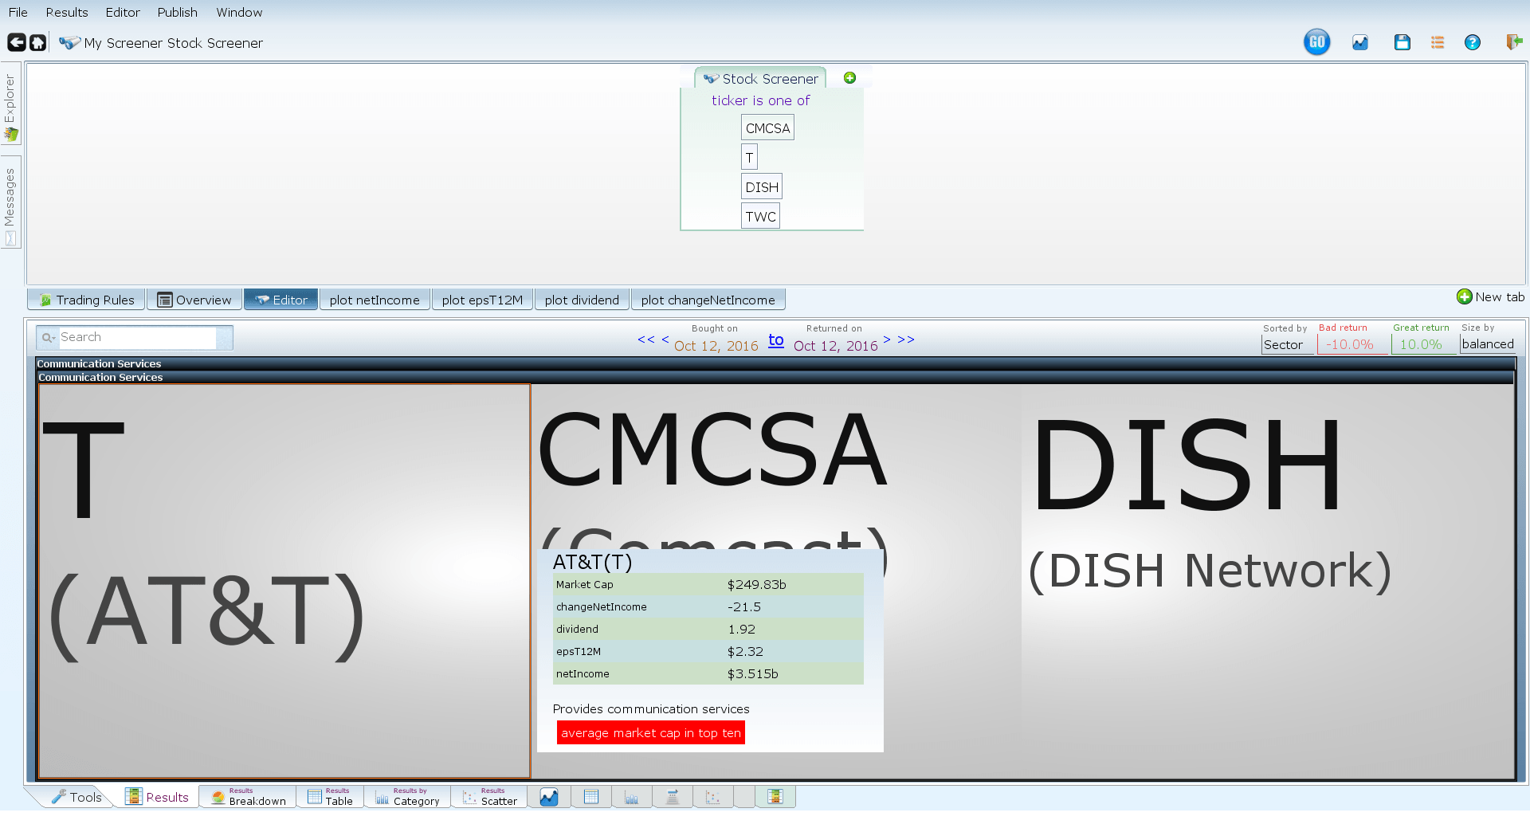
Task: Open the plot changeNetIncome tab
Action: point(708,300)
